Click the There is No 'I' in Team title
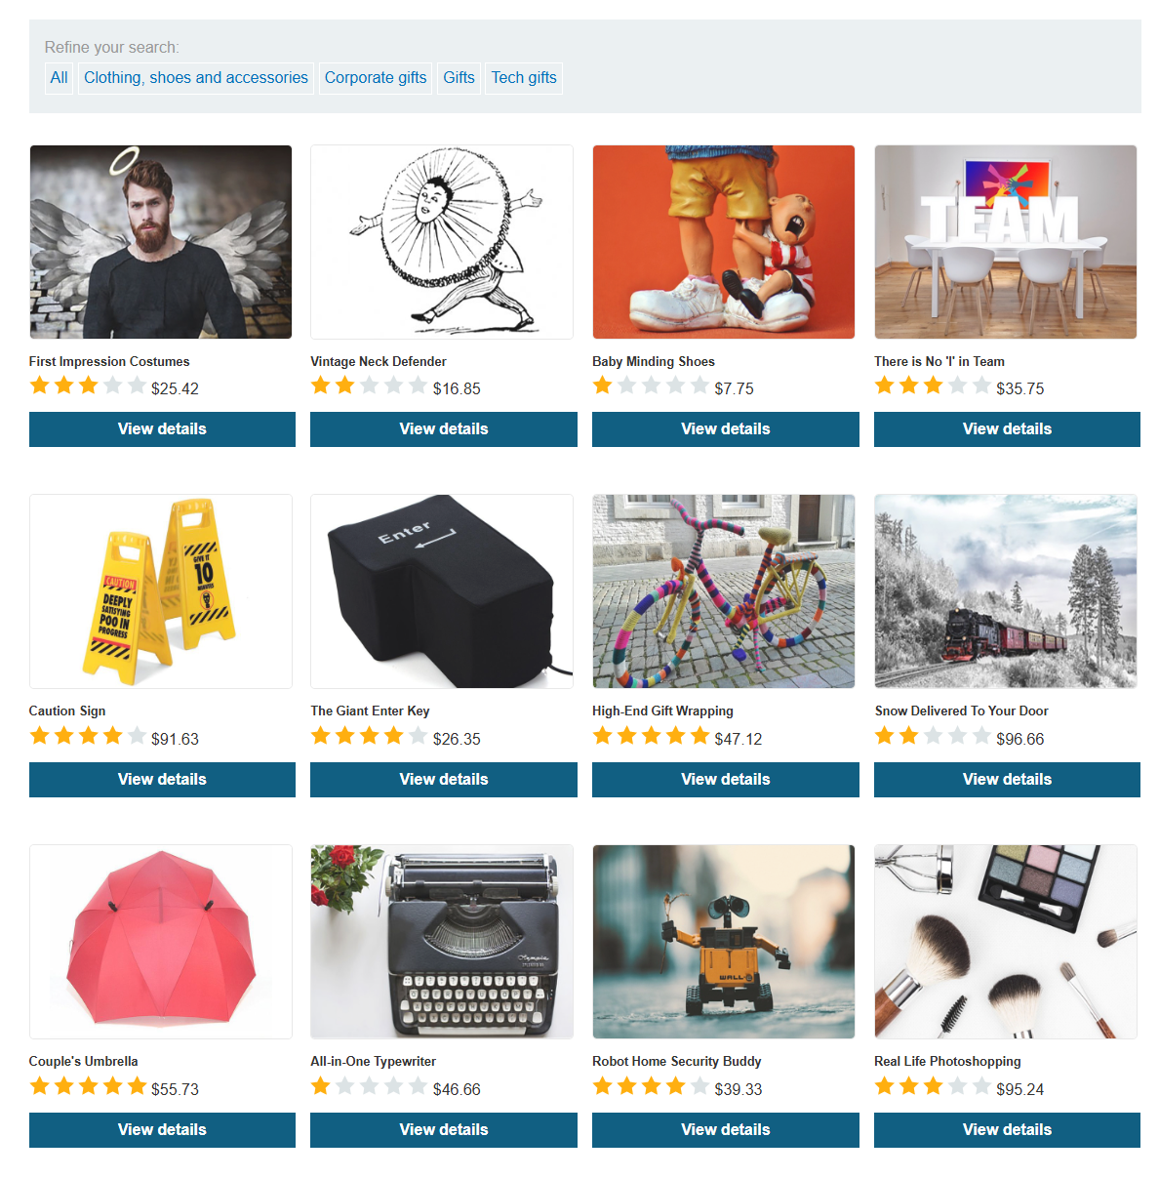Viewport: 1159px width, 1178px height. 939,361
